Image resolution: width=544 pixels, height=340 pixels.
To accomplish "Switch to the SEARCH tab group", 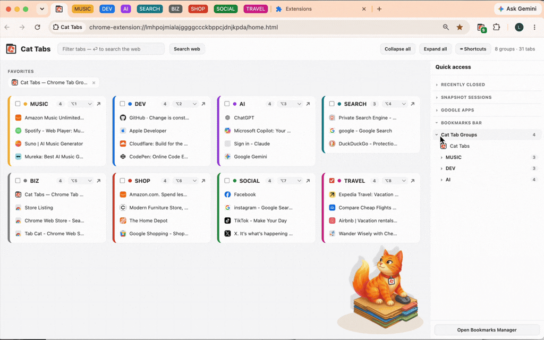I will point(149,9).
